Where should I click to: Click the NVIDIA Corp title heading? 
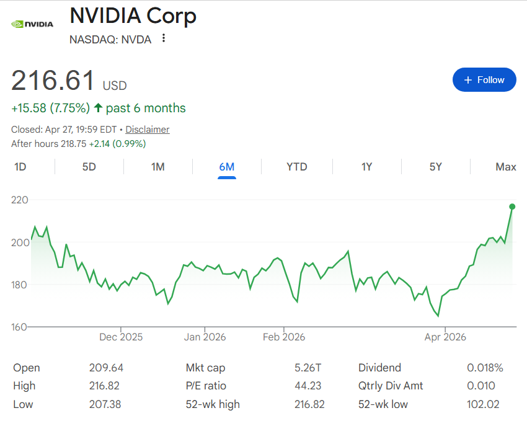coord(133,16)
